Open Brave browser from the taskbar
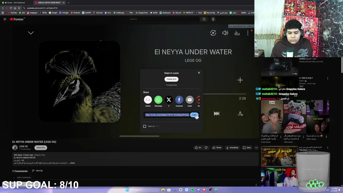The width and height of the screenshot is (343, 193). click(204, 190)
